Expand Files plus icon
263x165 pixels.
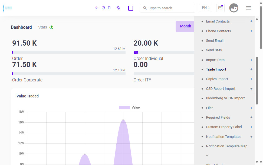click(251, 108)
